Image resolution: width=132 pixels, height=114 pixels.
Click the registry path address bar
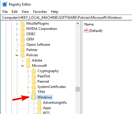(66, 18)
